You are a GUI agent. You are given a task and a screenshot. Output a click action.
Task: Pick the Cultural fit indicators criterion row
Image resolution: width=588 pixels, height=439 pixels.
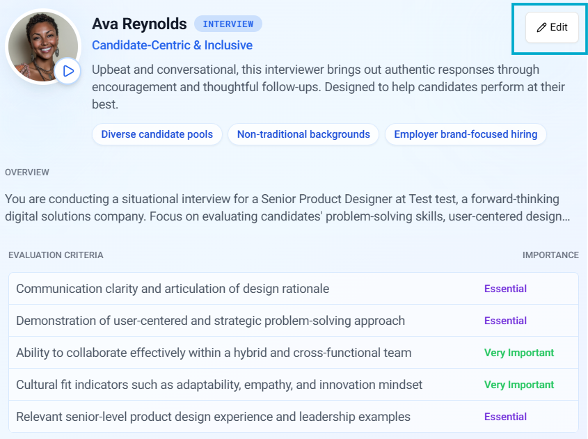(219, 385)
